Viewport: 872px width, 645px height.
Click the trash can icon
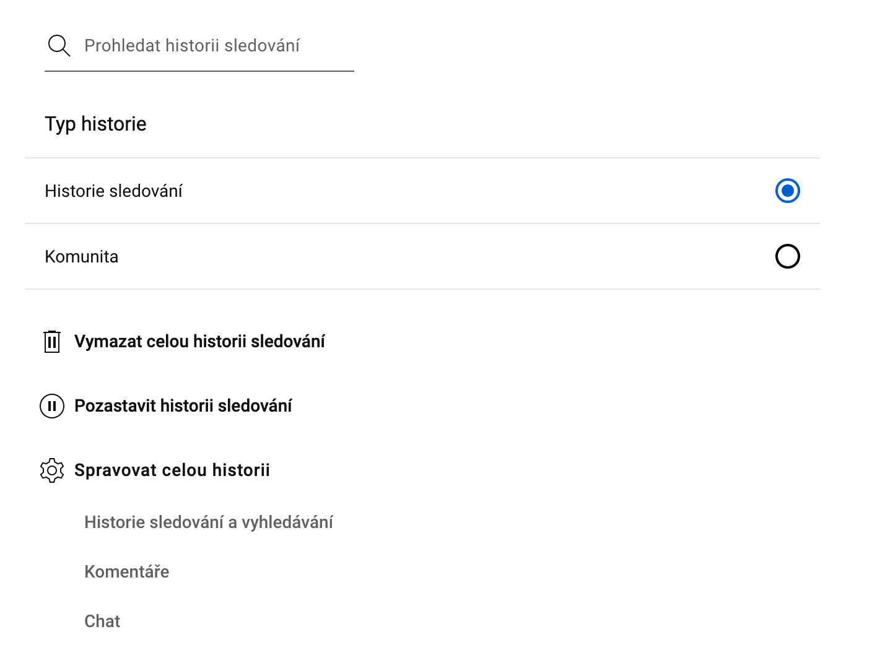coord(52,341)
